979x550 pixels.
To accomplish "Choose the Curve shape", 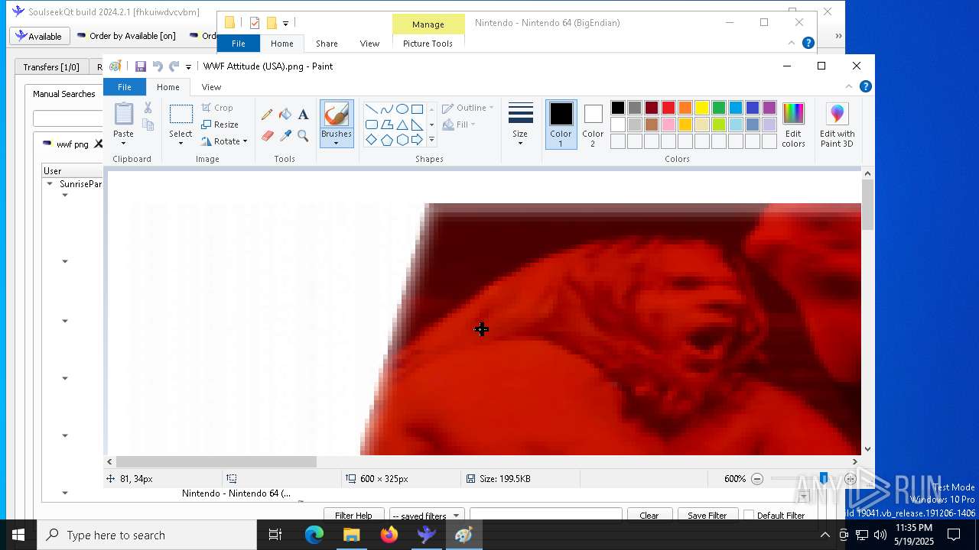I will click(387, 108).
